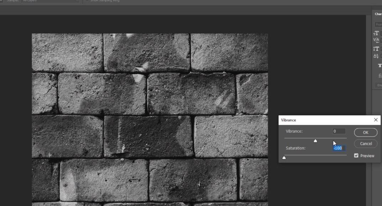382x206 pixels.
Task: Click the Saturation slider handle
Action: [x=284, y=158]
